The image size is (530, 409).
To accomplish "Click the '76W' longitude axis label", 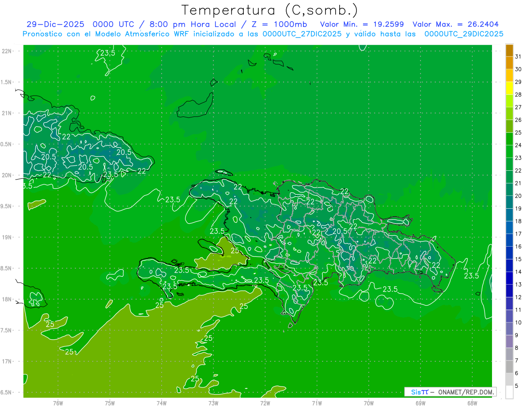I will pyautogui.click(x=58, y=403).
